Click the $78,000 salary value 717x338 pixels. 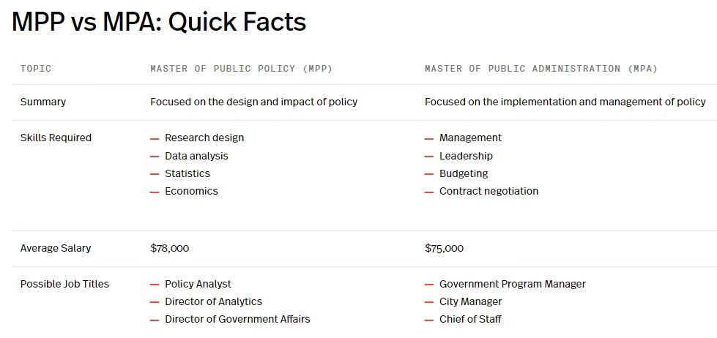(170, 249)
